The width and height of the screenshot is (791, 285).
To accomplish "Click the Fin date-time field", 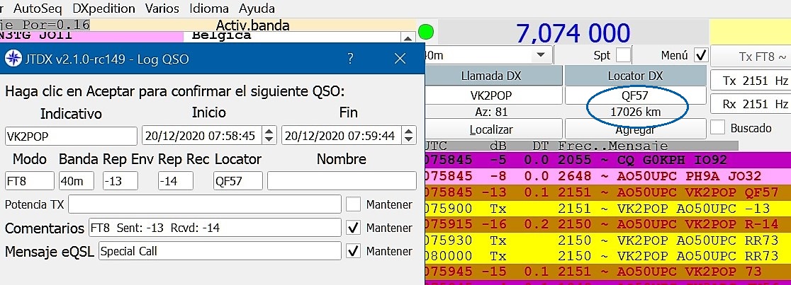I will pyautogui.click(x=342, y=136).
